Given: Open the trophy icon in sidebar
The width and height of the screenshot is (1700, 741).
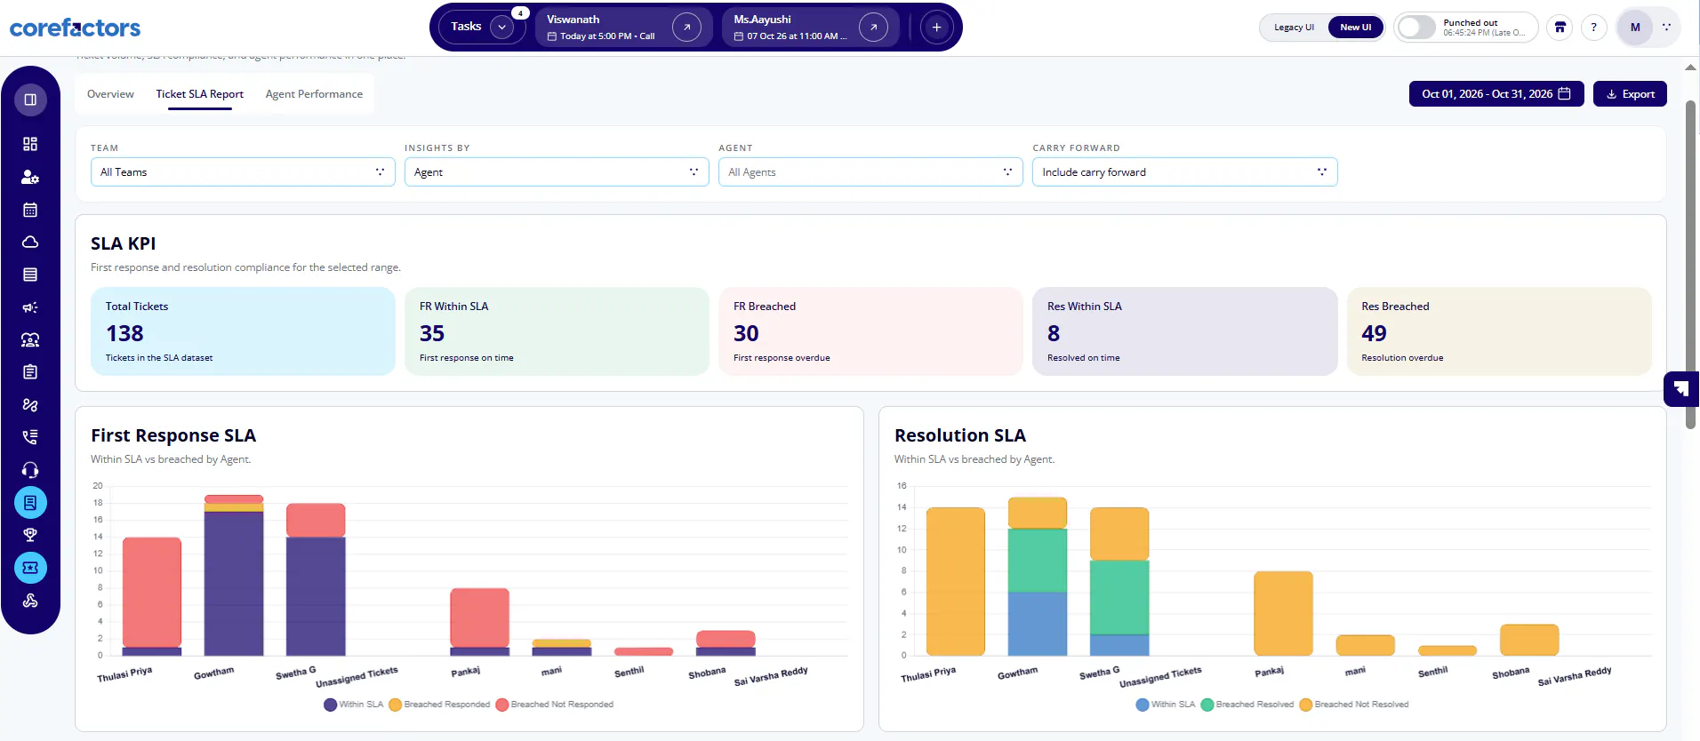Looking at the screenshot, I should point(30,535).
